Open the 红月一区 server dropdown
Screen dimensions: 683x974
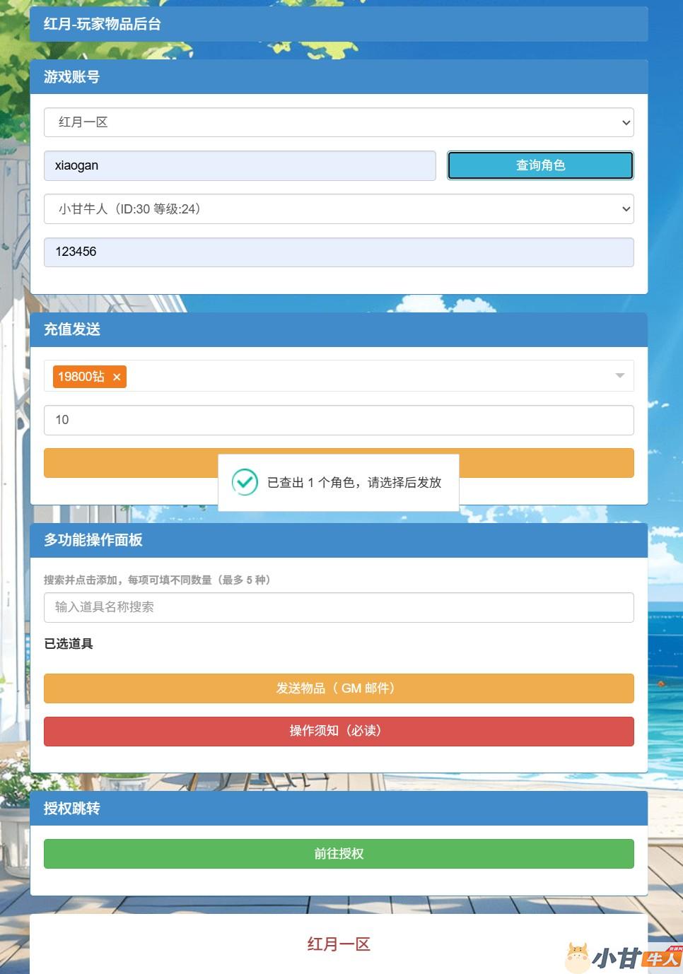[339, 122]
